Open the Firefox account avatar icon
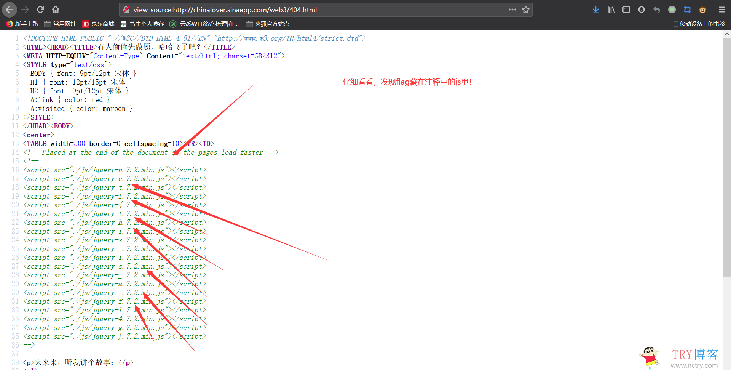 click(642, 10)
